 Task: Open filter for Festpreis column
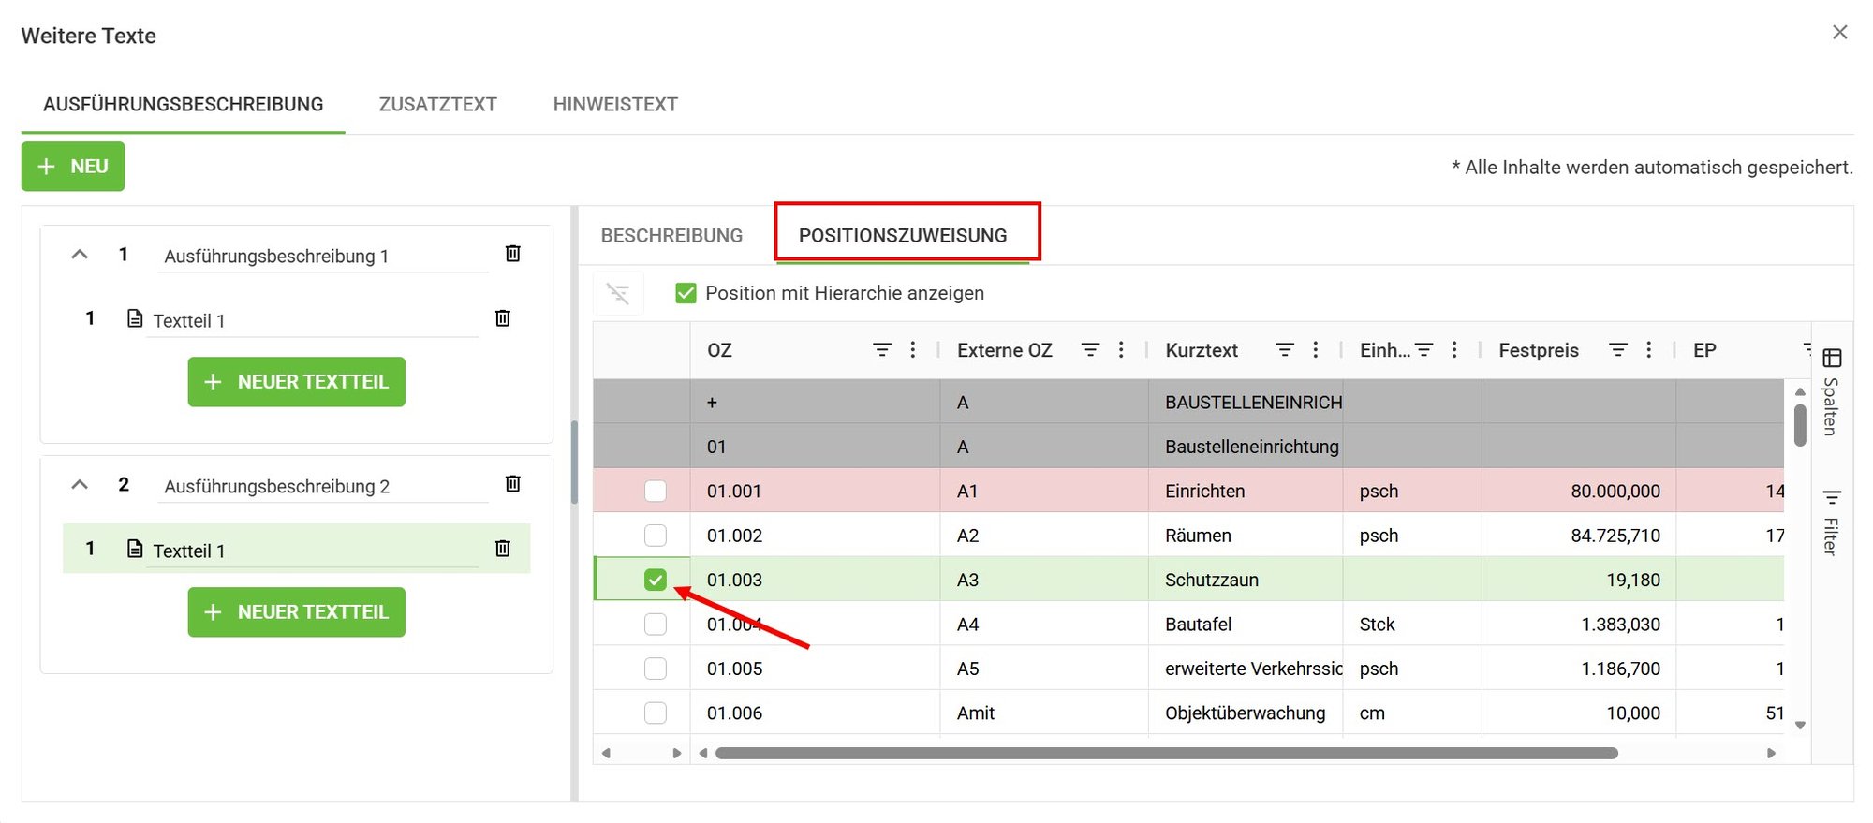click(1617, 349)
